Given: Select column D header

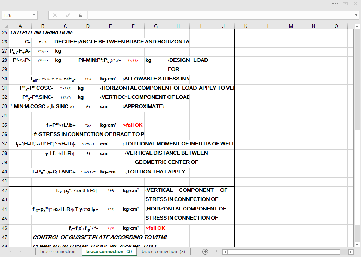Looking at the screenshot, I should (88, 26).
